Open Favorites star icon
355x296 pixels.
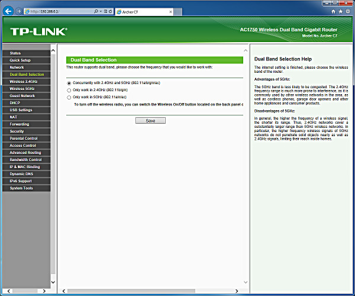(x=341, y=11)
